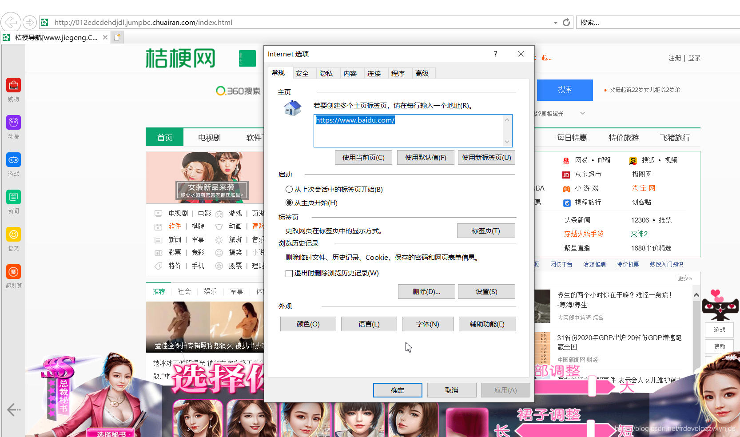This screenshot has height=437, width=740.
Task: Click the 彩票 category icon in left list
Action: (x=158, y=253)
